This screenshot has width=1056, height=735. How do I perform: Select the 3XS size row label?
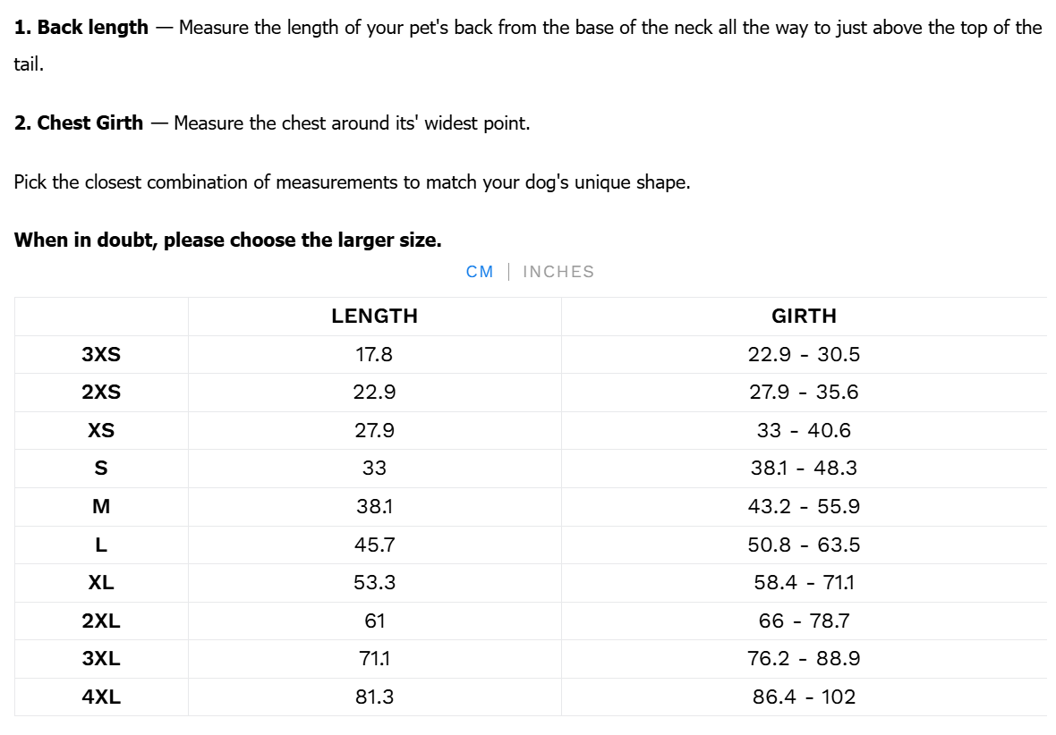(101, 354)
